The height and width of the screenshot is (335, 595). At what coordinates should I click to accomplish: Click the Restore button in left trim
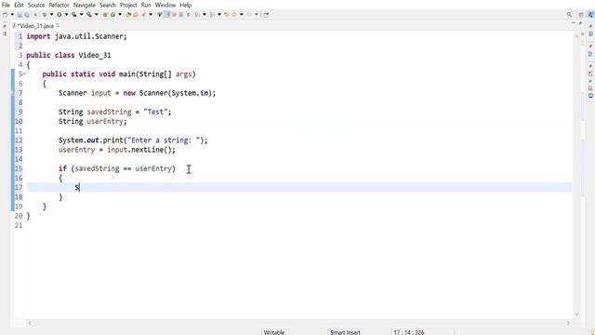[5, 26]
